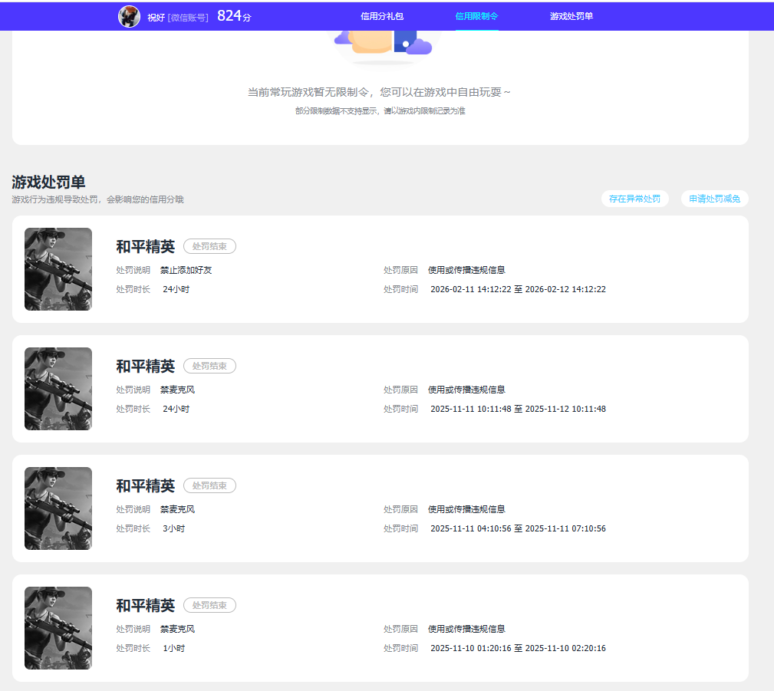Click 处罚结束 badge on the 2025-11-12 card
Image resolution: width=774 pixels, height=691 pixels.
pos(209,366)
